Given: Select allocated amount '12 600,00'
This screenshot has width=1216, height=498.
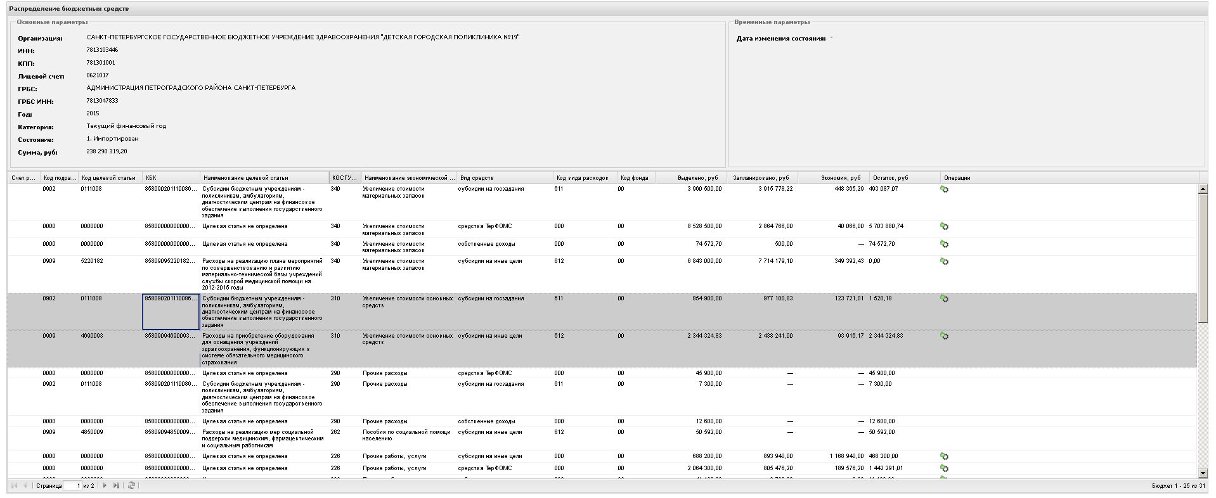Looking at the screenshot, I should (708, 421).
